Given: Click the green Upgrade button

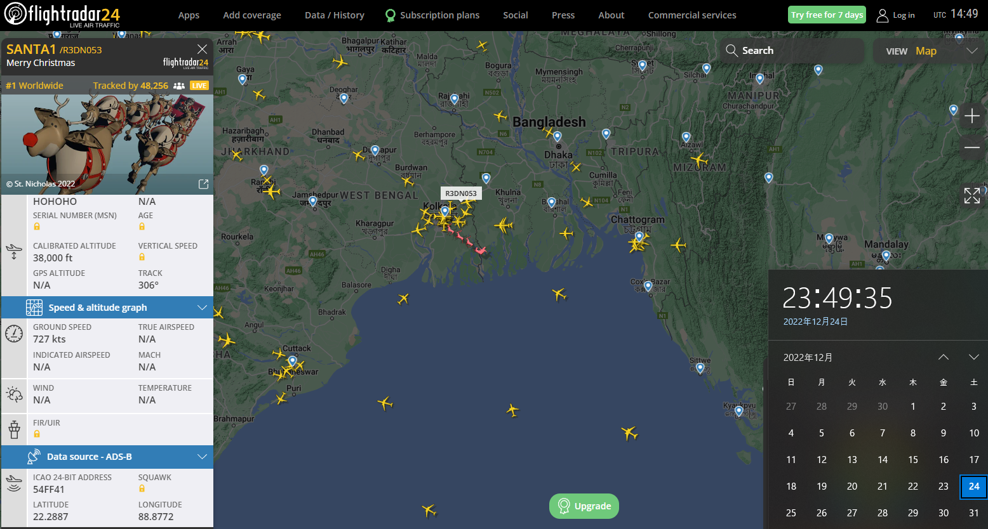Looking at the screenshot, I should tap(584, 506).
